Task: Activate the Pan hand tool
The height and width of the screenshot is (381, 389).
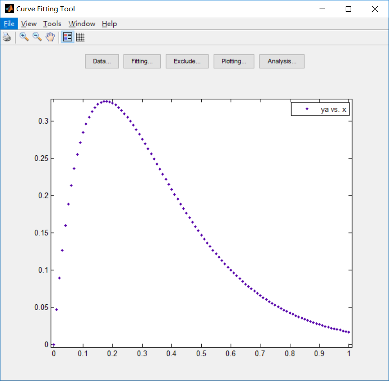Action: click(50, 37)
